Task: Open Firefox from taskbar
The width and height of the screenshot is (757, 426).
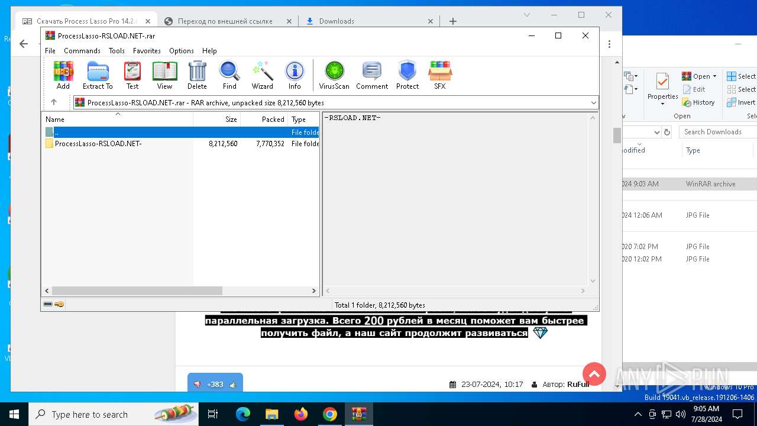Action: click(301, 414)
